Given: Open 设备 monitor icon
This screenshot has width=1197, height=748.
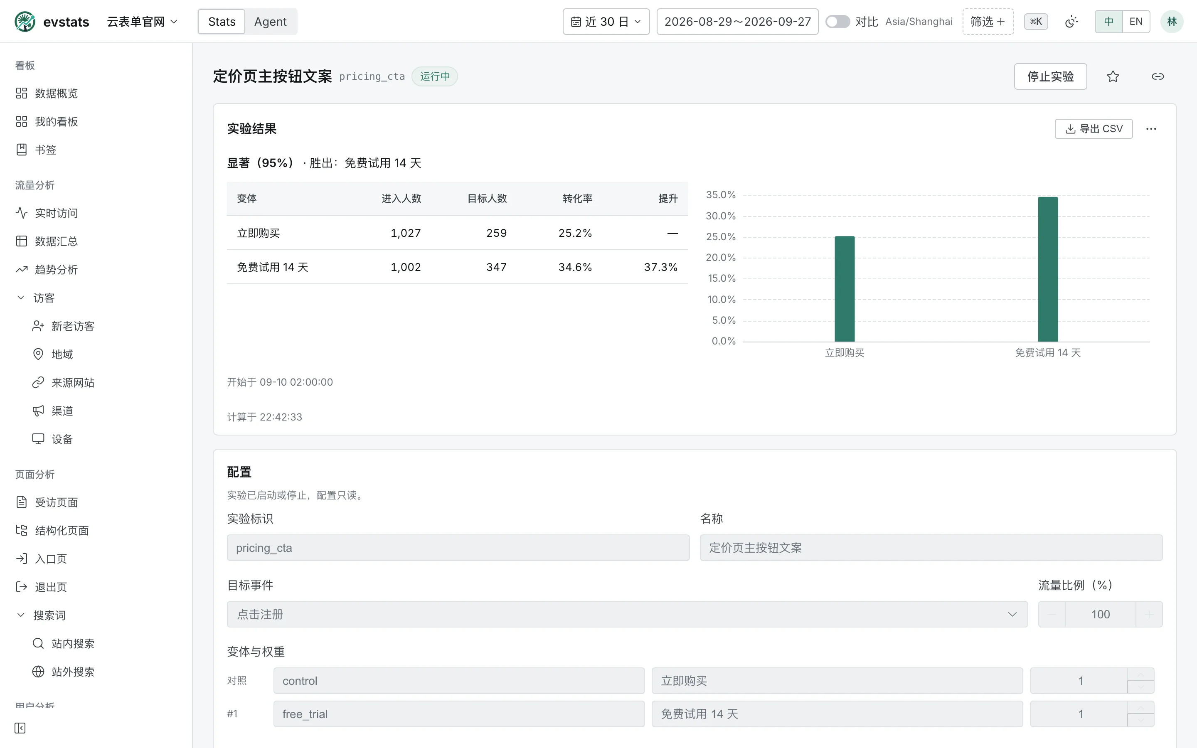Looking at the screenshot, I should 38,439.
